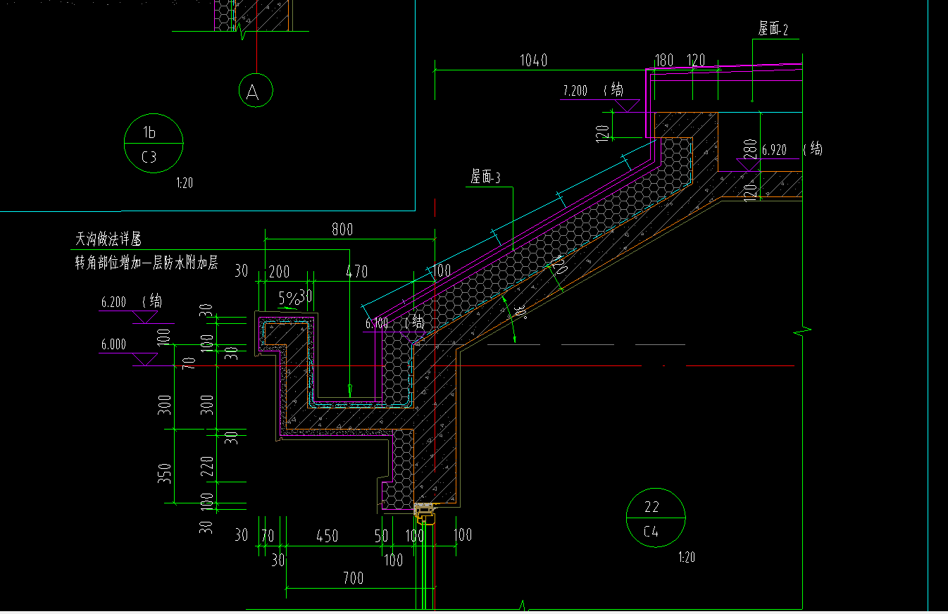Click the 700 bottom dimension text
The image size is (948, 614).
click(x=353, y=578)
